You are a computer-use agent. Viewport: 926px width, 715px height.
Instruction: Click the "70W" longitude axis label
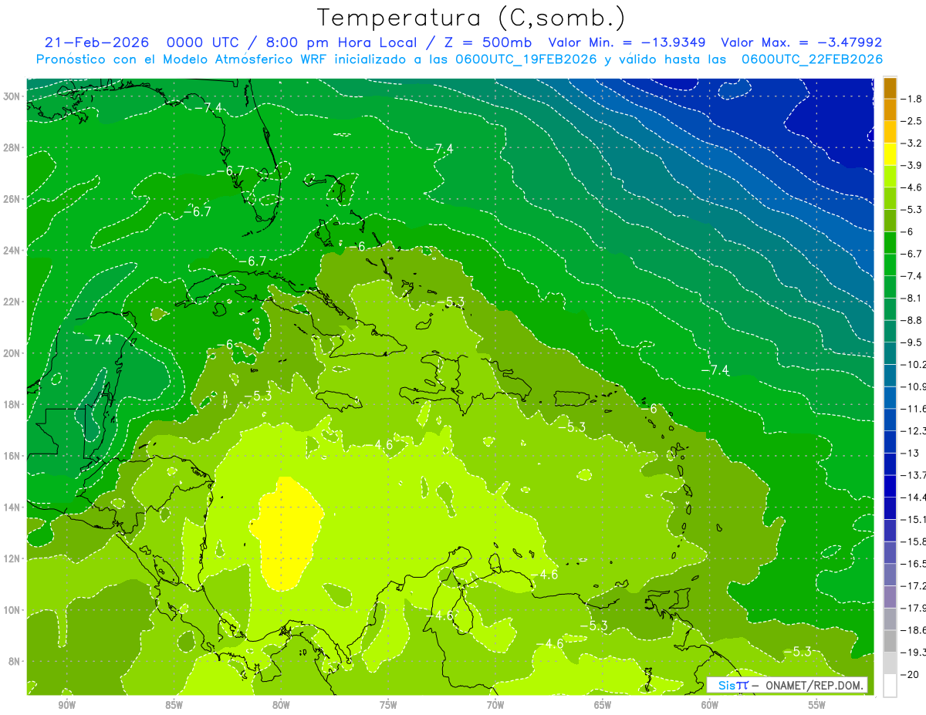click(x=495, y=705)
